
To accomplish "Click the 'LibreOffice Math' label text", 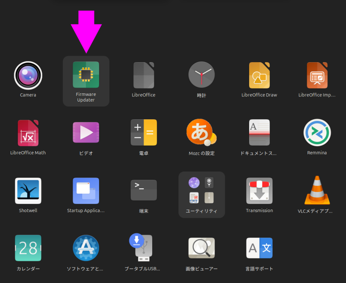I will pos(28,153).
